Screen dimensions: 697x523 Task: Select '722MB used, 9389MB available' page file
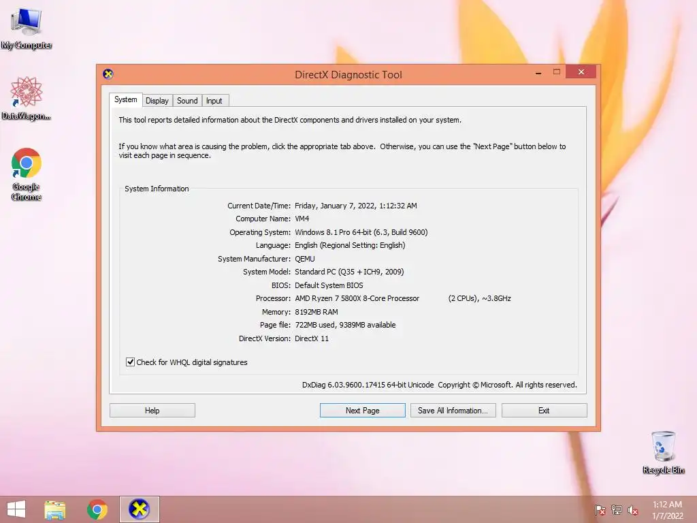click(x=345, y=325)
